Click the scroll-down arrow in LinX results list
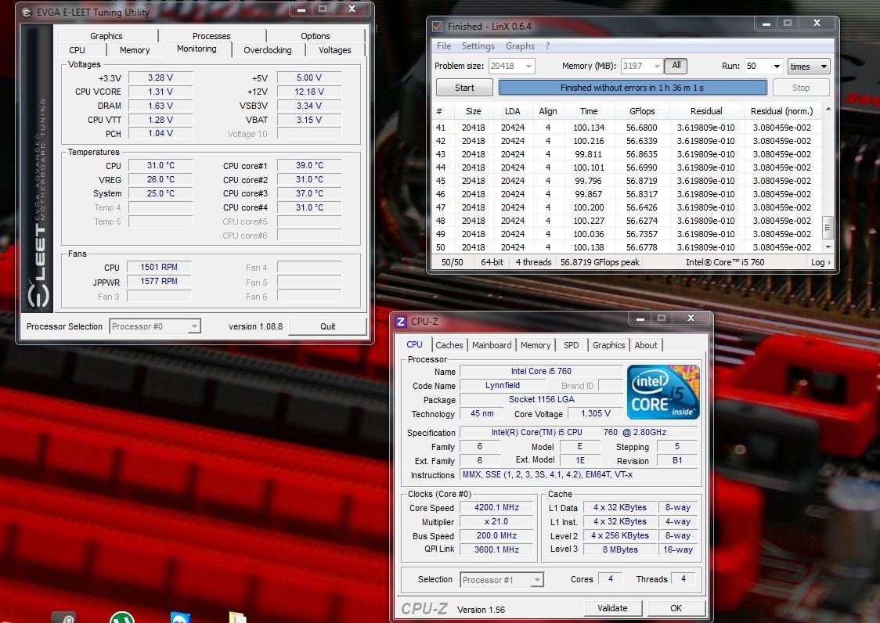 pyautogui.click(x=828, y=247)
